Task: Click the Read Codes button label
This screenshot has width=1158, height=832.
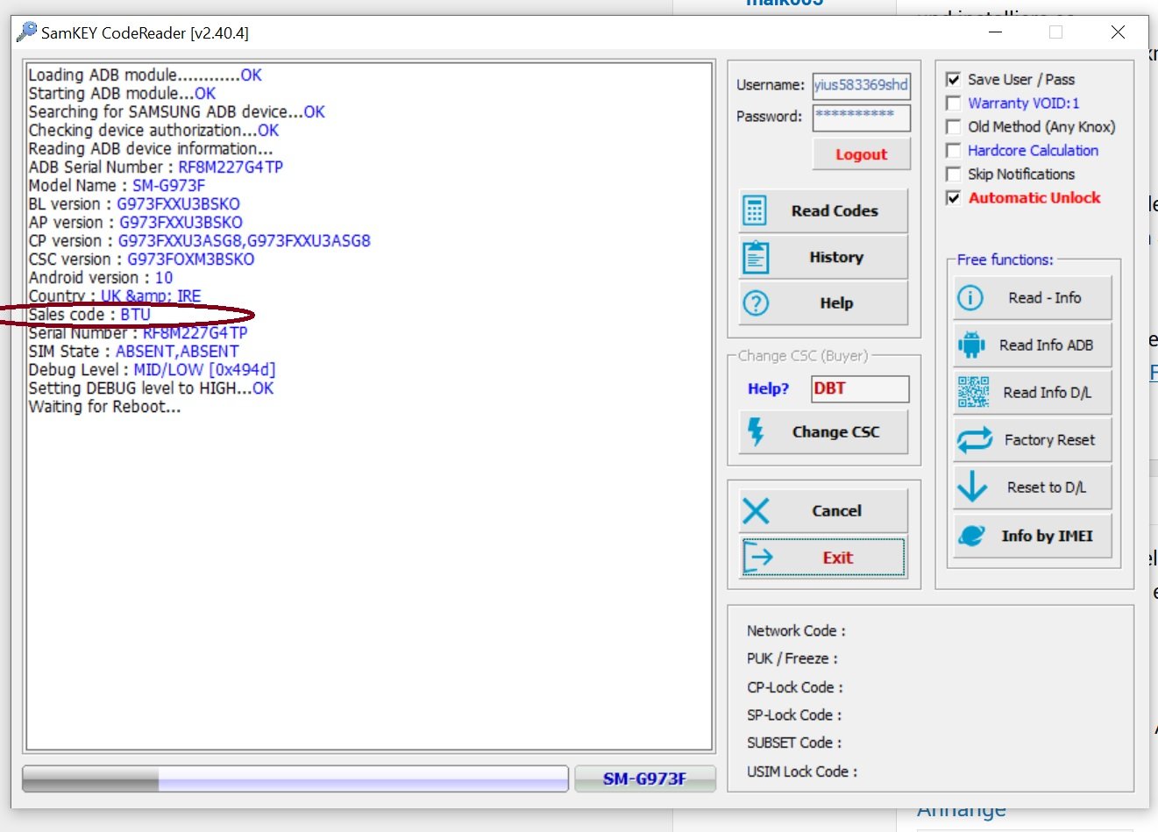Action: (x=835, y=211)
